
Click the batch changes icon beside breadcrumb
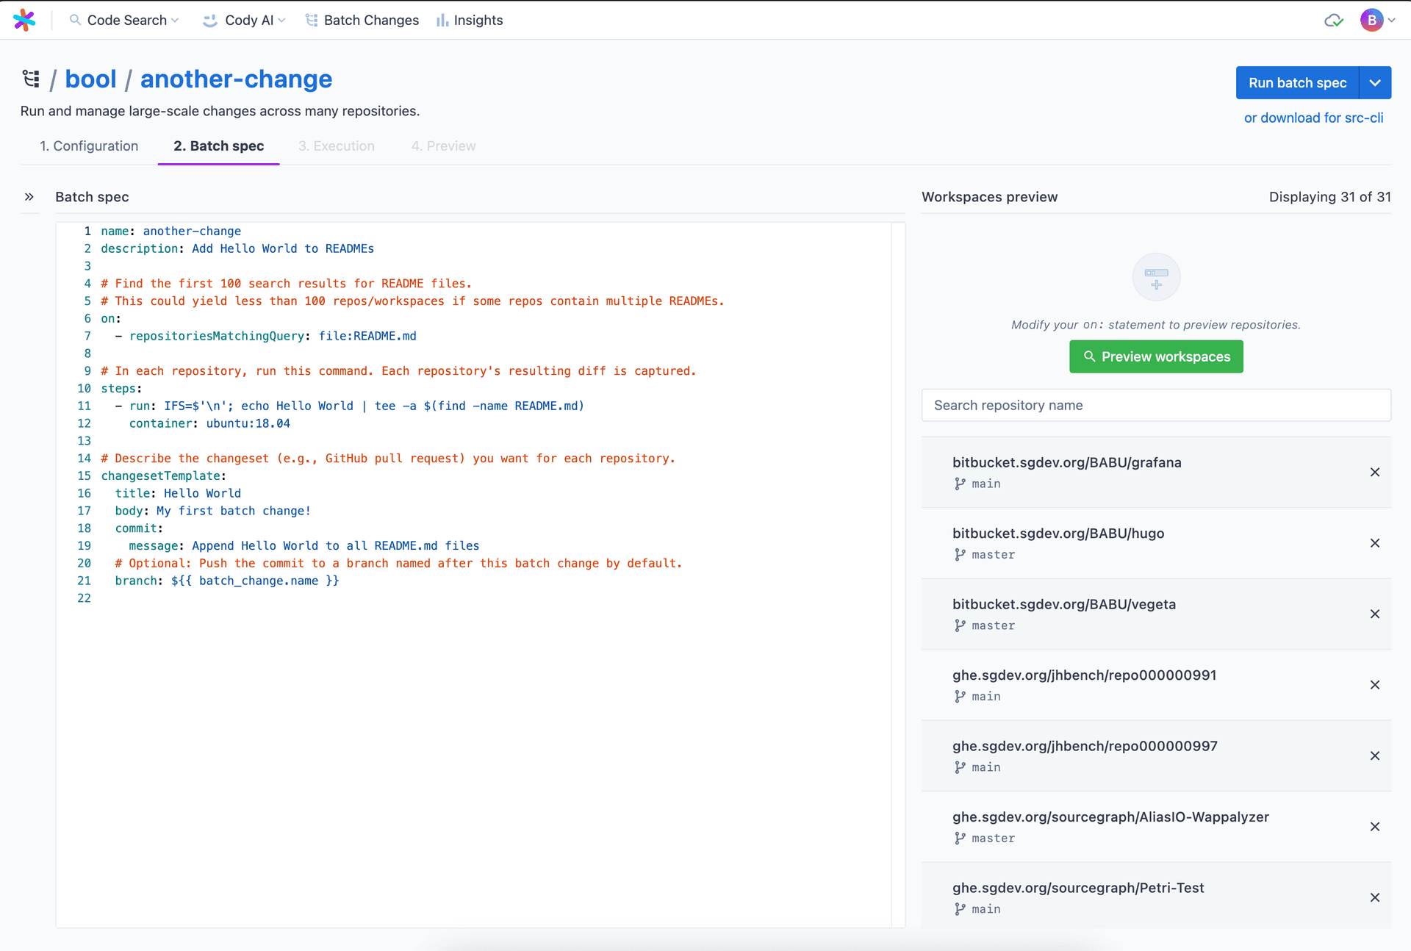point(31,79)
